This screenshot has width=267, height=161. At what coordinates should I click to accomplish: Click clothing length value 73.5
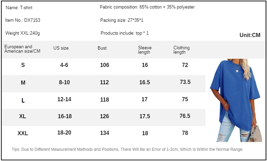[185, 82]
